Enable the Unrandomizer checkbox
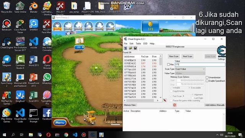Screen dimensions: 245x138 tap(207, 77)
